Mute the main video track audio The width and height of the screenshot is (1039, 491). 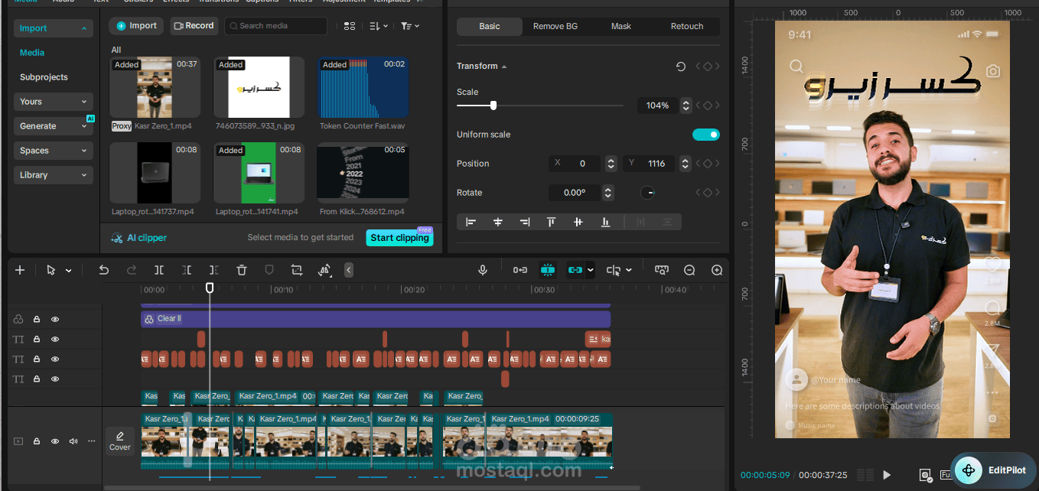[x=73, y=441]
